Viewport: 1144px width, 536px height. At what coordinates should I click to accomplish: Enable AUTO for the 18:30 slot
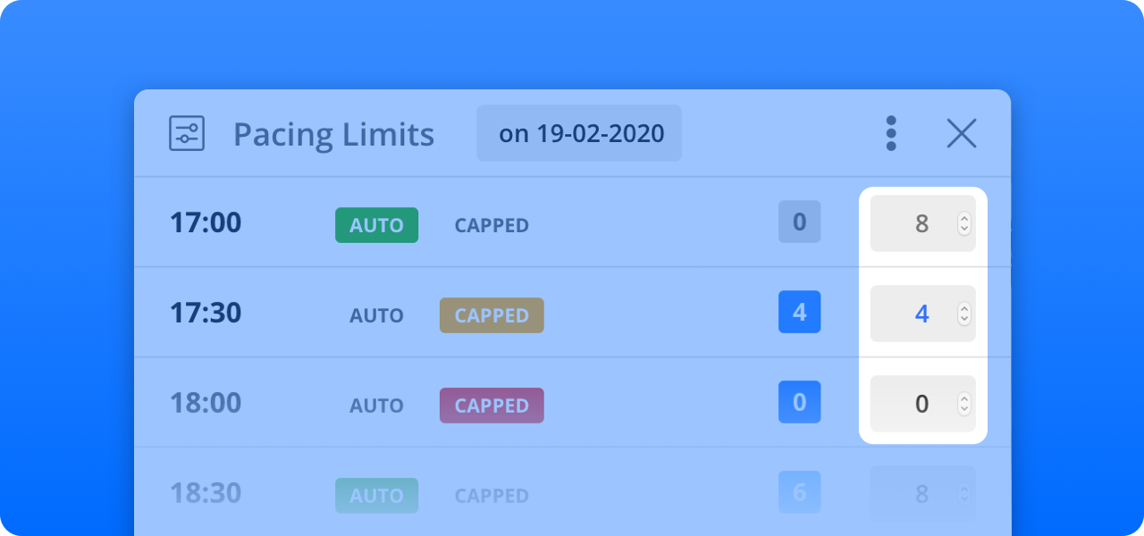(x=376, y=496)
